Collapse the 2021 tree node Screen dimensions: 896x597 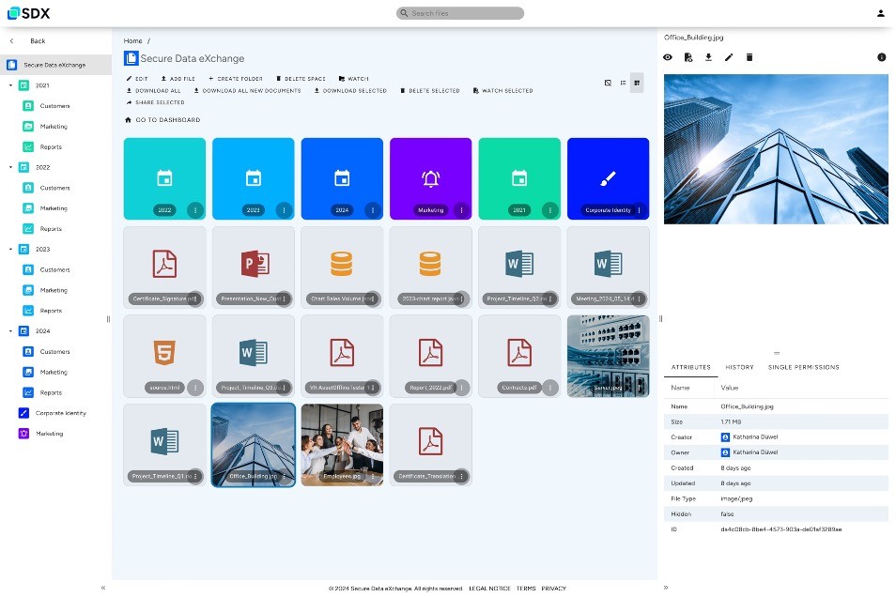click(11, 85)
